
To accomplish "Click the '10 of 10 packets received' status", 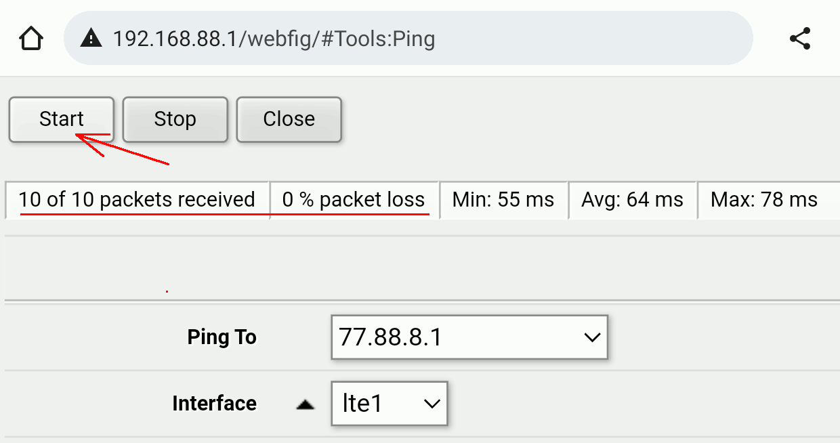I will pos(137,200).
